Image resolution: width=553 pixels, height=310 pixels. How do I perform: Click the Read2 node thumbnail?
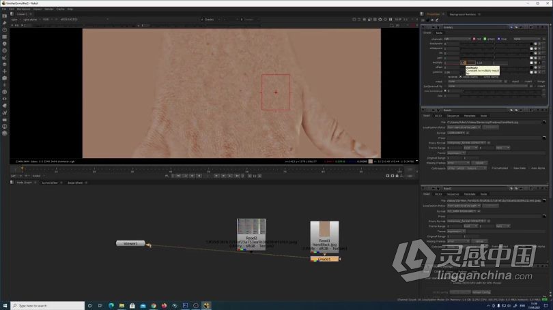251,227
